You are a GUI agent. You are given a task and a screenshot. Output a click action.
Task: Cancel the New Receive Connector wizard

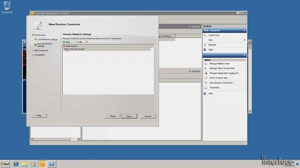pyautogui.click(x=148, y=116)
